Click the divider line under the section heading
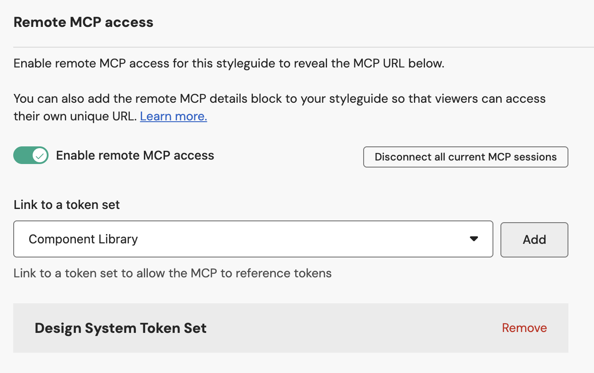The image size is (594, 373). coord(304,47)
